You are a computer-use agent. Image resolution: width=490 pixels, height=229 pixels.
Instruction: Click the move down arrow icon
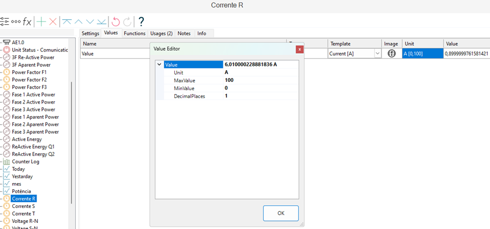90,22
